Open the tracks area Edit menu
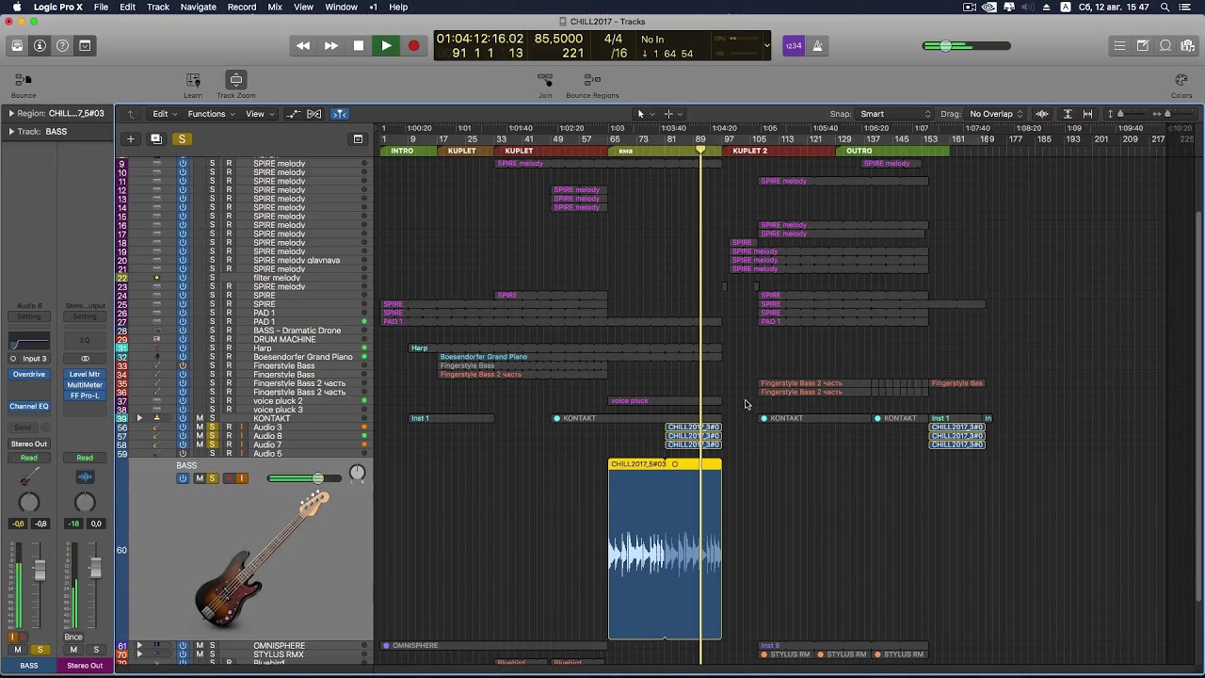 pos(164,114)
